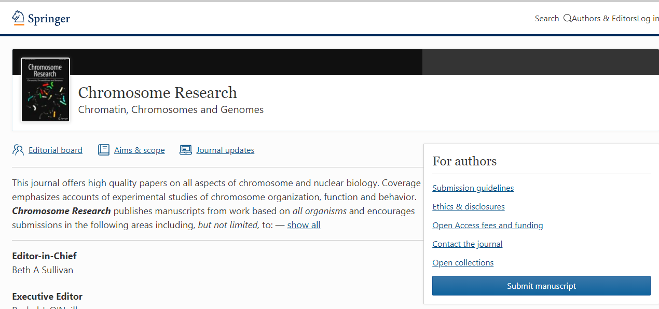Screen dimensions: 659x309
Task: Open Authors & Editors menu
Action: pos(604,19)
